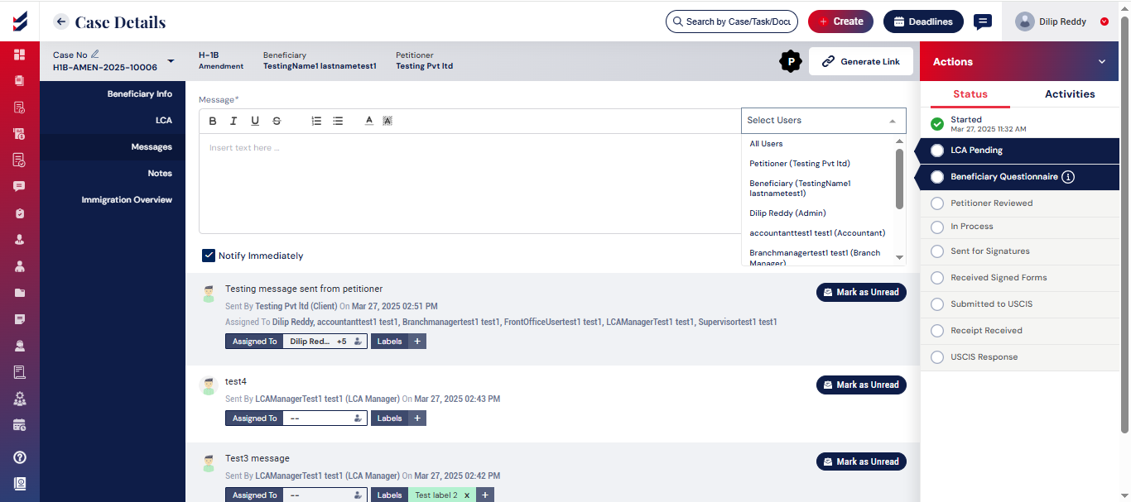
Task: Insert a numbered list in message
Action: tap(316, 121)
